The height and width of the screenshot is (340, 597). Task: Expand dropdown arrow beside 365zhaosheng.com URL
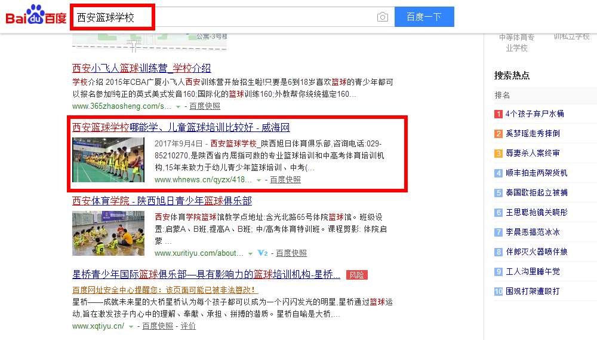(x=178, y=107)
